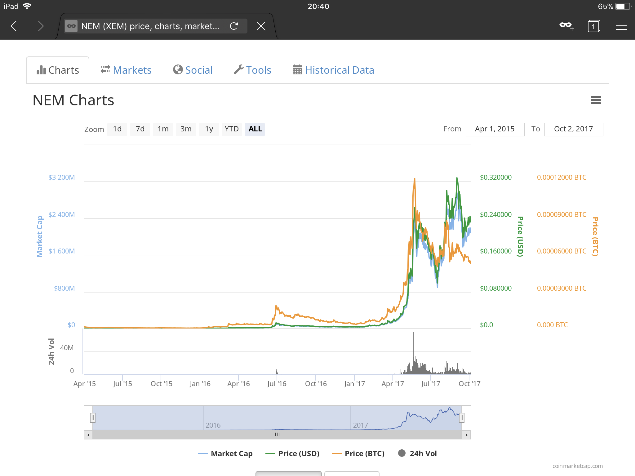635x476 pixels.
Task: Click the Price (USD) vertical axis title
Action: [520, 236]
